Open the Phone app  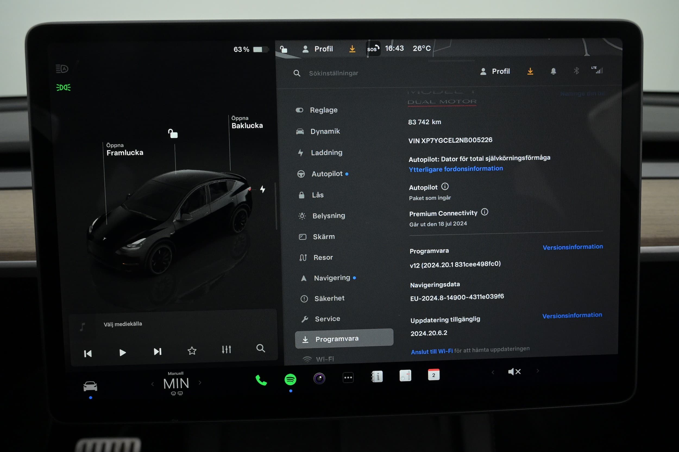(x=261, y=380)
